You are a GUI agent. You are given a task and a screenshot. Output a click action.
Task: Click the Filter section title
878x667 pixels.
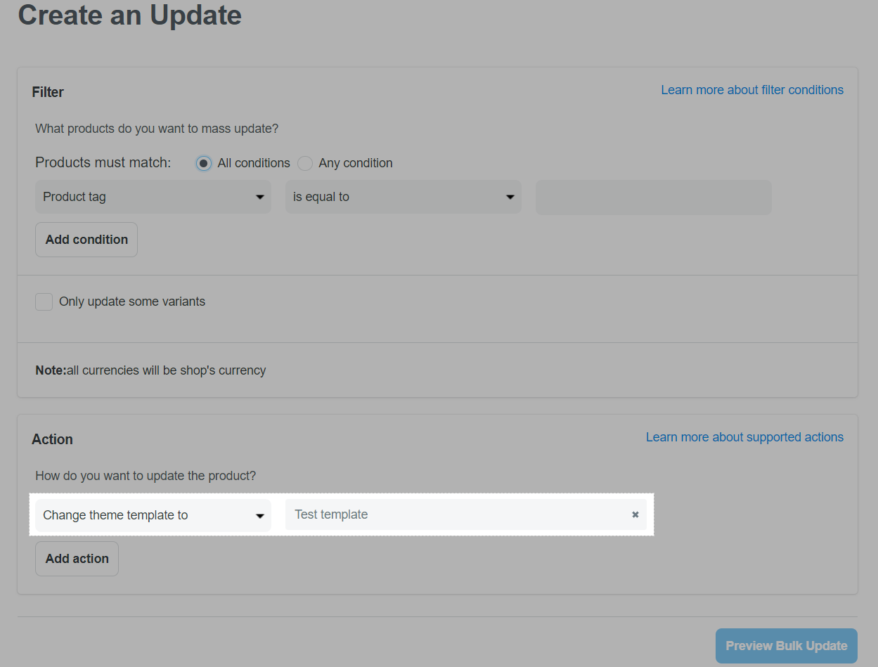[x=48, y=92]
